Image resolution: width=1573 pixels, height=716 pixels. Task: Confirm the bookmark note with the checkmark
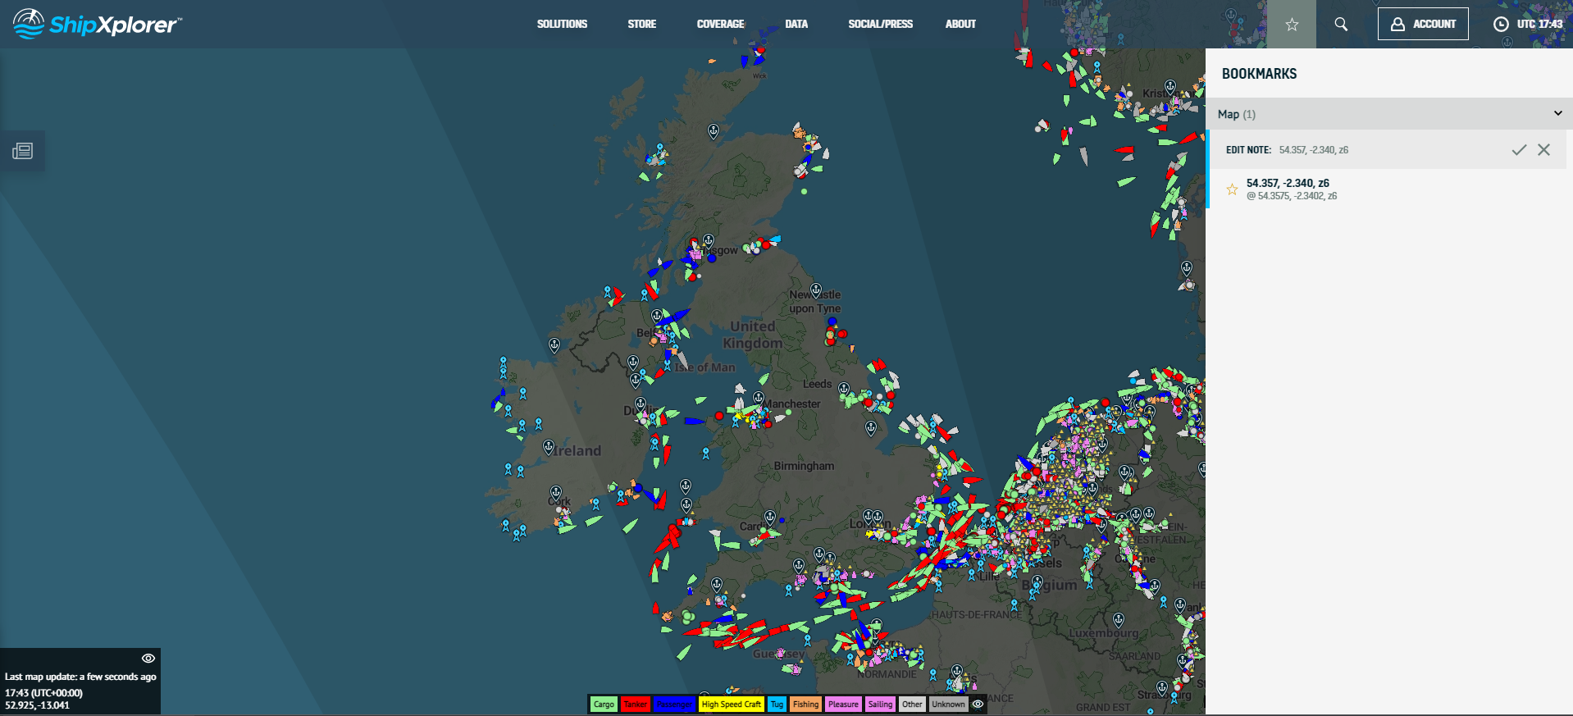point(1519,149)
